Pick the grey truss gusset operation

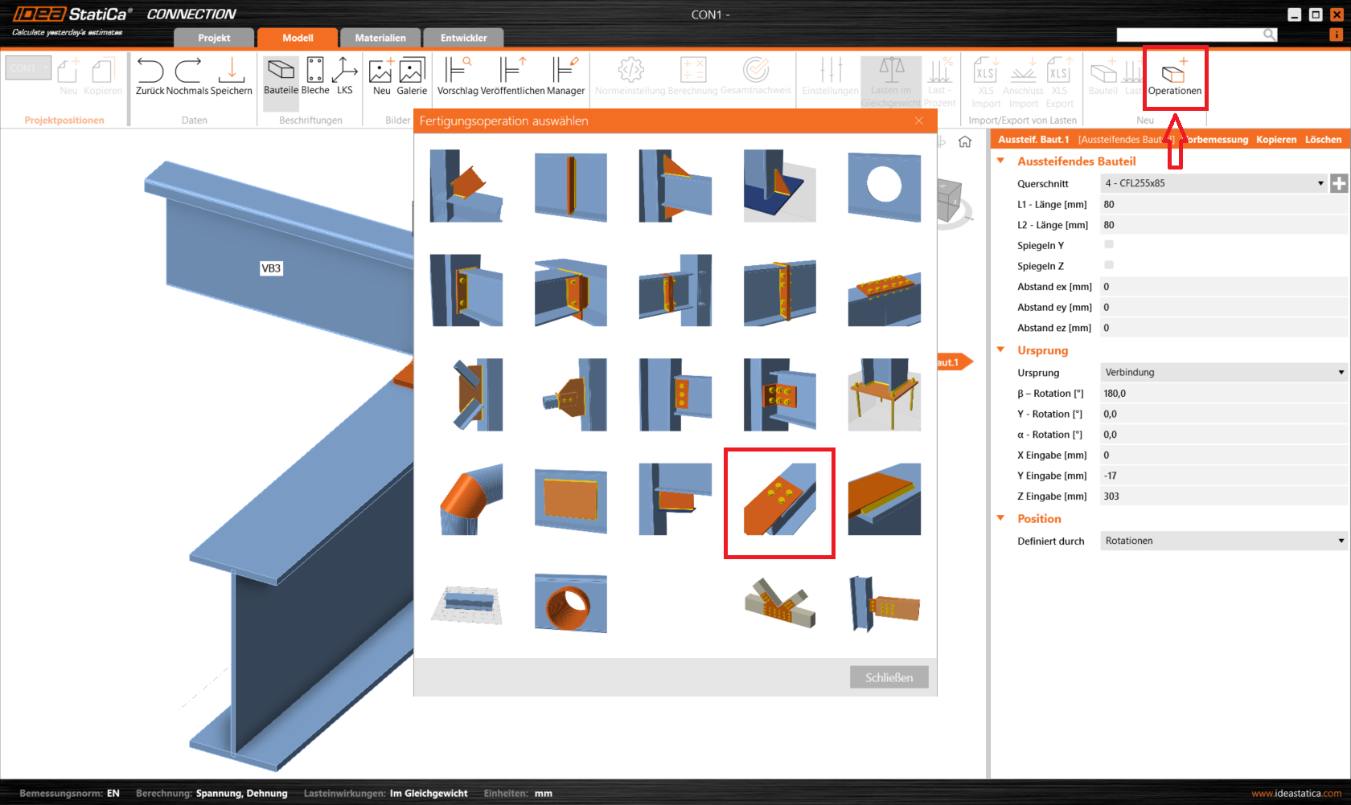coord(779,603)
